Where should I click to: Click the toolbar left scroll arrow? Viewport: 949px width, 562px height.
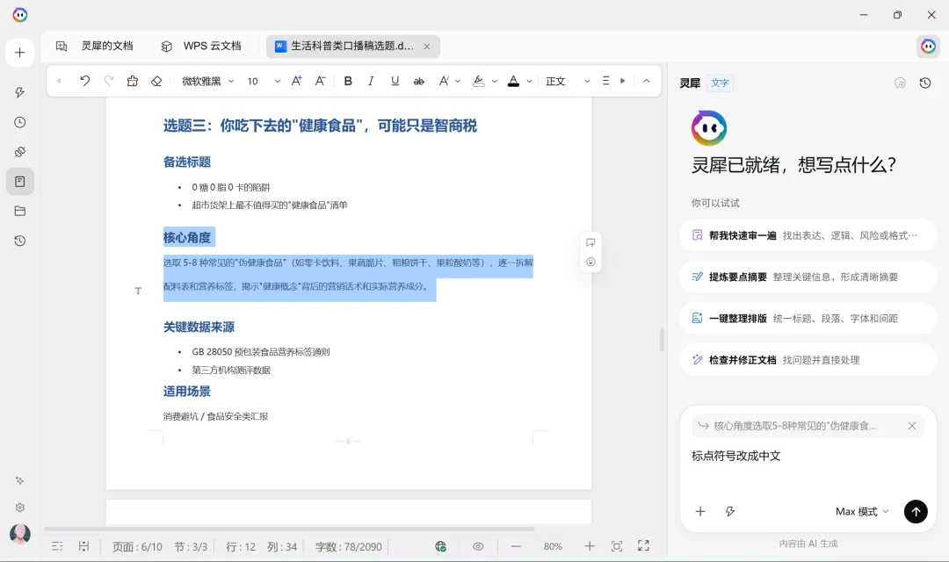click(59, 81)
